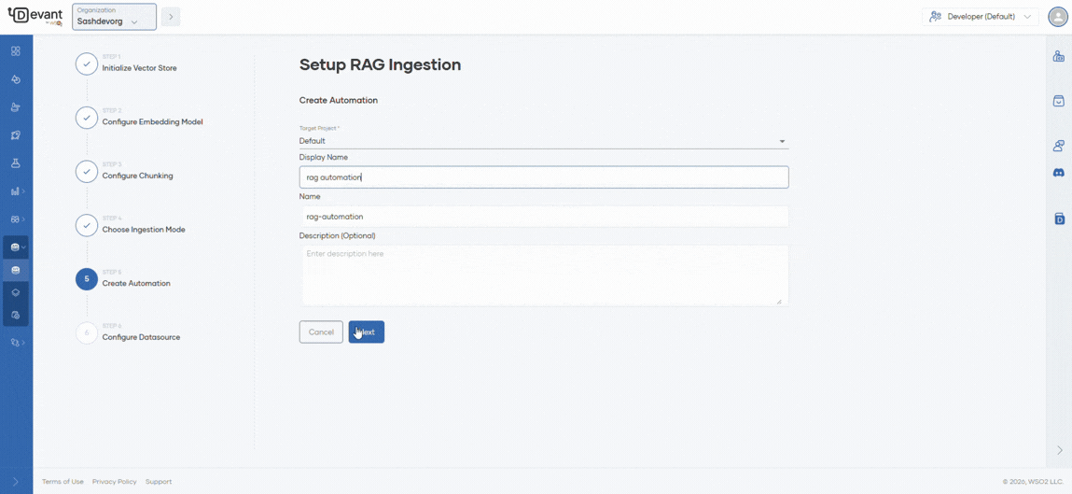The width and height of the screenshot is (1072, 494).
Task: Click the flask test icon in sidebar
Action: 16,163
